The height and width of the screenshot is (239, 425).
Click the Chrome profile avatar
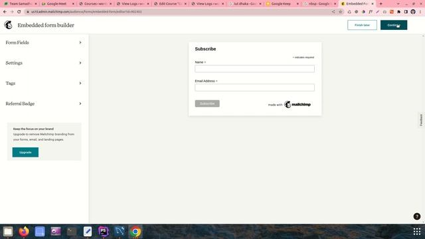(x=413, y=12)
